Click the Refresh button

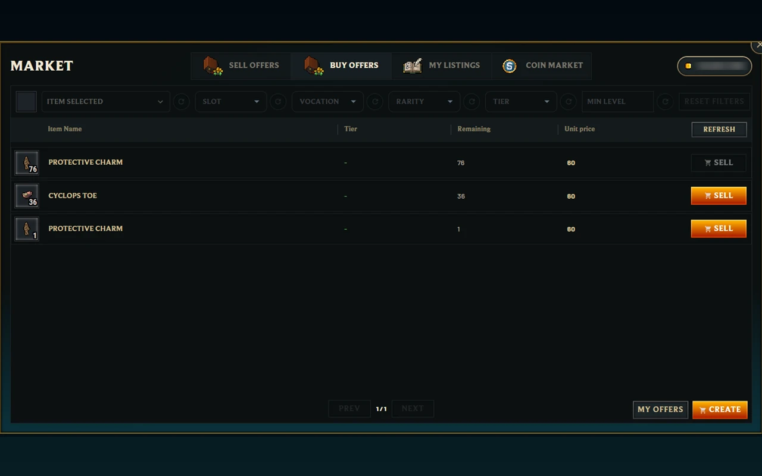[x=719, y=129]
